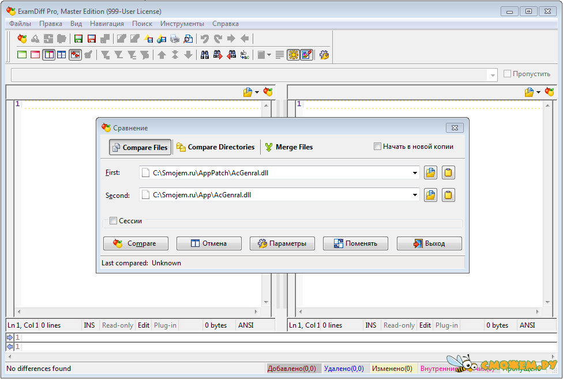Click the open-file folder icon in the left pane header
Screen dimensions: 563x379
tap(247, 92)
